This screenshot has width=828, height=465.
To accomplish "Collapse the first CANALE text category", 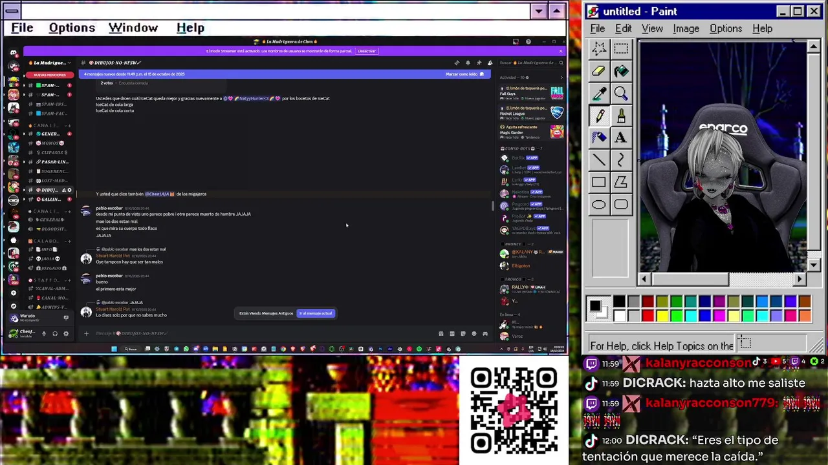I will [x=45, y=125].
